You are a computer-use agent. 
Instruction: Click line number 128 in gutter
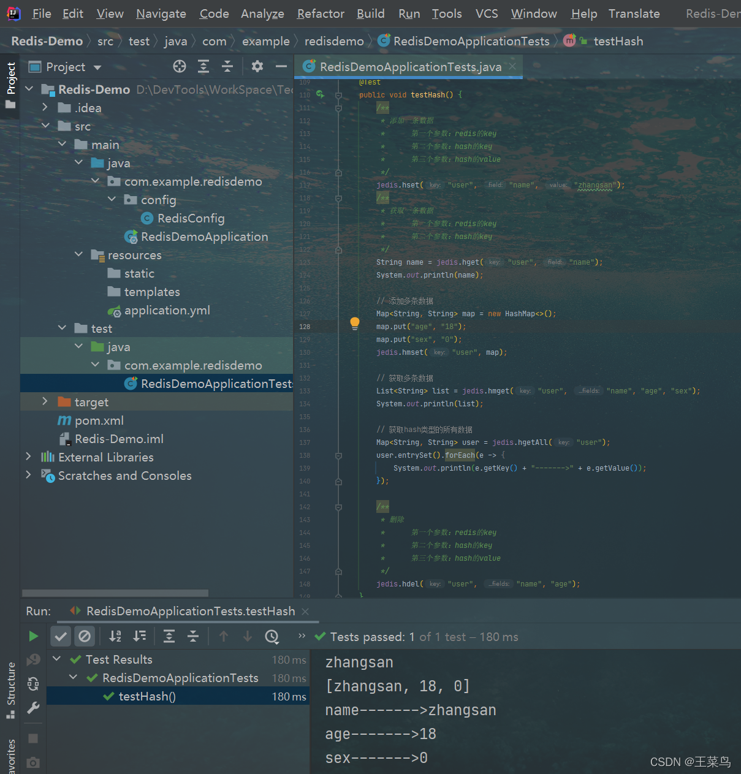(x=305, y=327)
